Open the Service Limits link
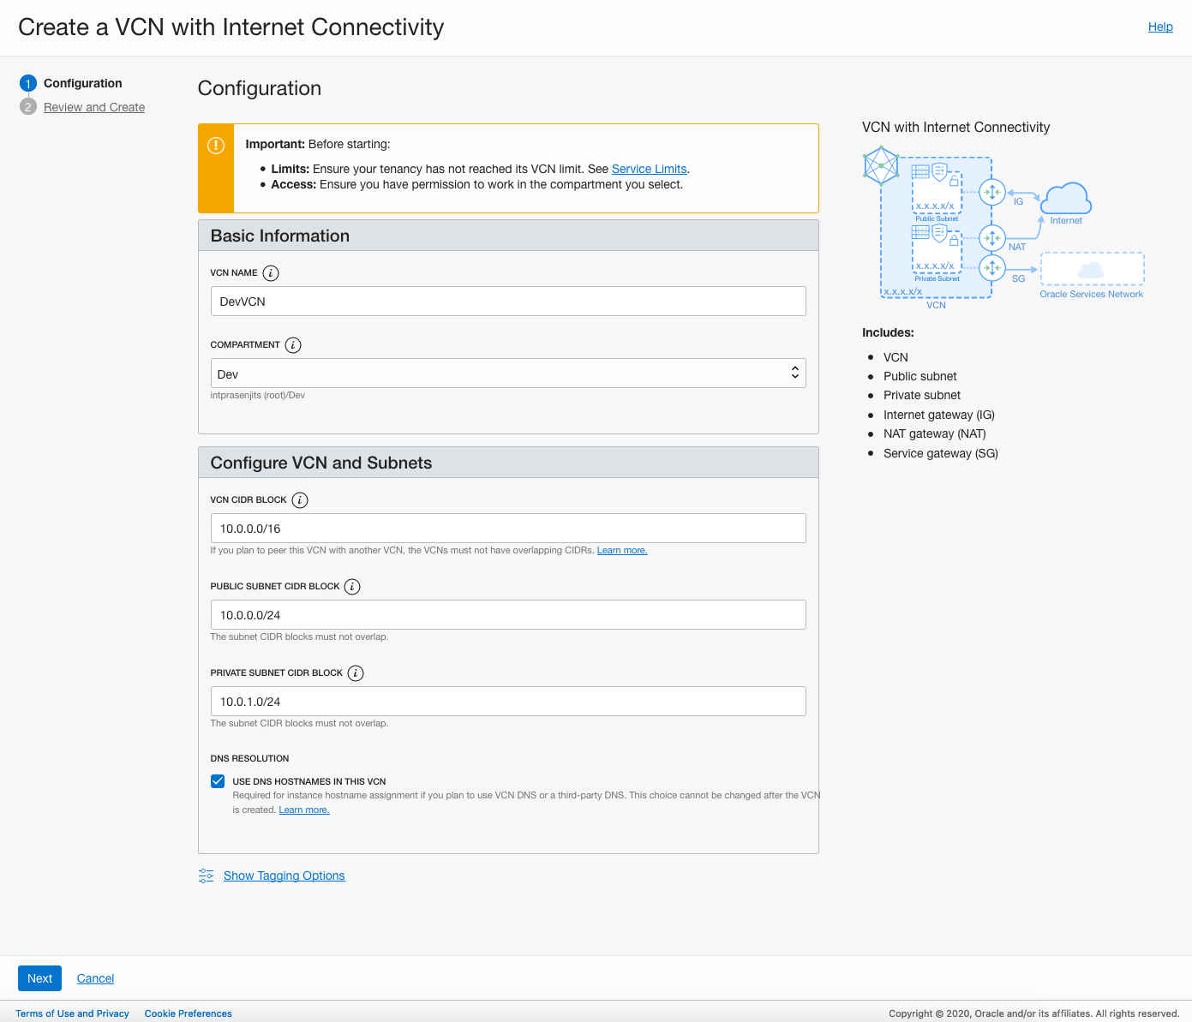Viewport: 1192px width, 1022px height. (x=649, y=169)
